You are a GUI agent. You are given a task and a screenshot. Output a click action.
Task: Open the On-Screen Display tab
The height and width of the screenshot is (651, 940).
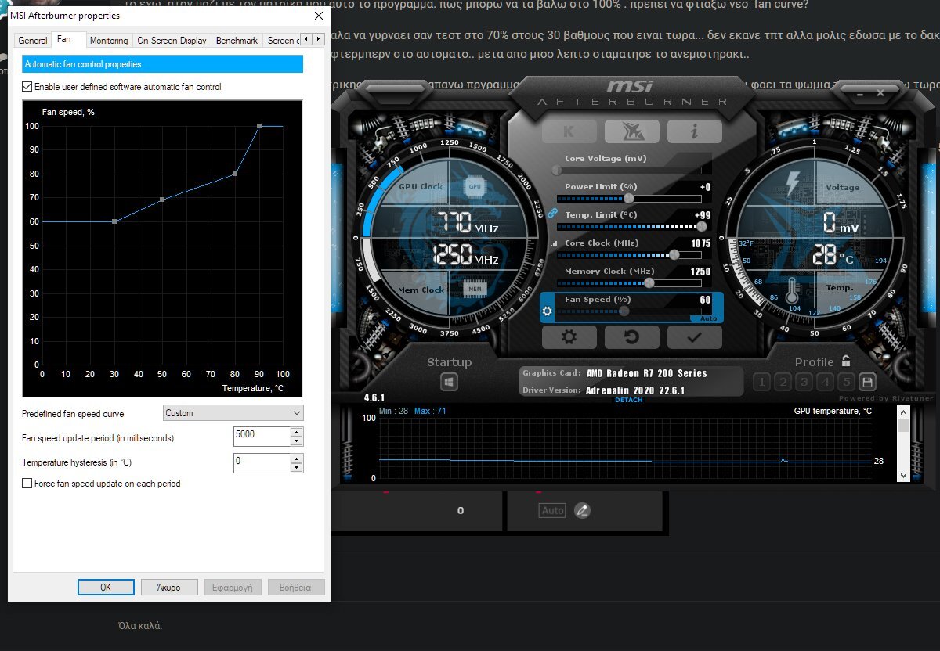pyautogui.click(x=172, y=41)
